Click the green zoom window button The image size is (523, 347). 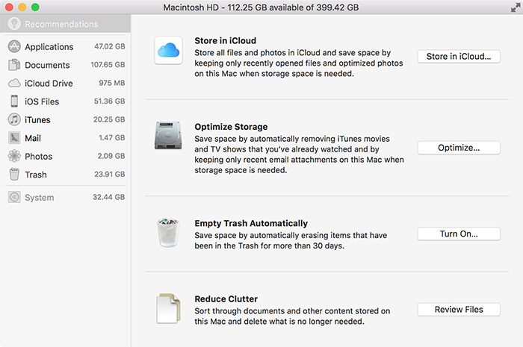[x=35, y=7]
